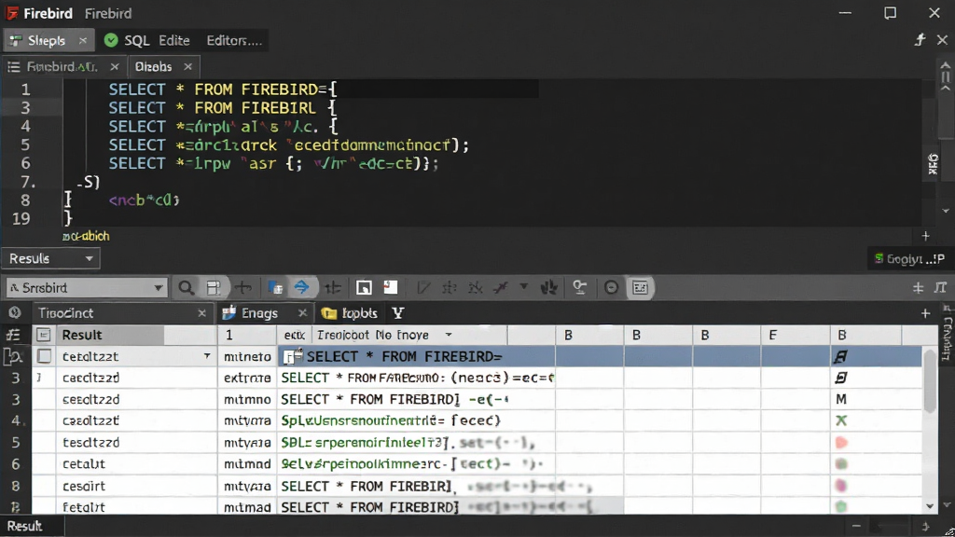The width and height of the screenshot is (955, 537).
Task: Click the red dot in tesdtzzd row
Action: (841, 443)
